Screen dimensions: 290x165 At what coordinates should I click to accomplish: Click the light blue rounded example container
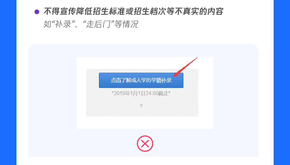click(143, 100)
